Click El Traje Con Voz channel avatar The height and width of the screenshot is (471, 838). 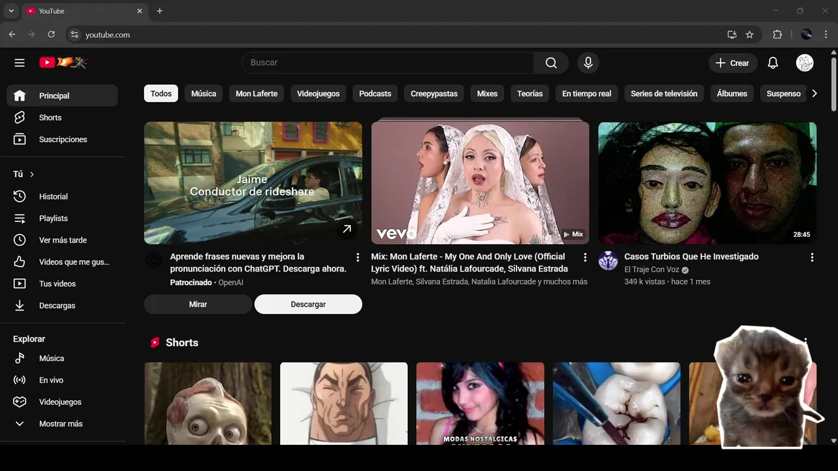coord(608,260)
